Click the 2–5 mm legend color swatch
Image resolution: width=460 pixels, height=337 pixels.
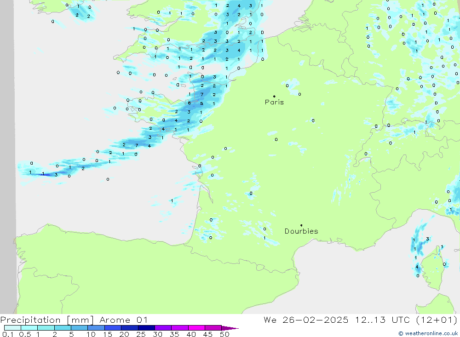tap(63, 328)
